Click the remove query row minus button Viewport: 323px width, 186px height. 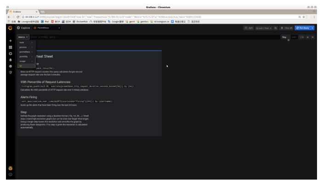coord(313,37)
